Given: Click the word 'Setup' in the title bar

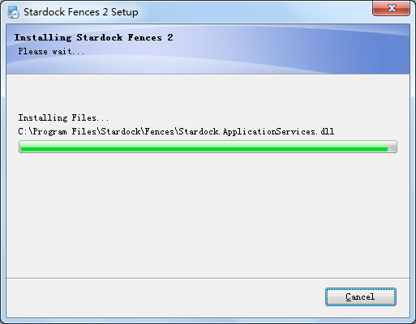Looking at the screenshot, I should 125,12.
